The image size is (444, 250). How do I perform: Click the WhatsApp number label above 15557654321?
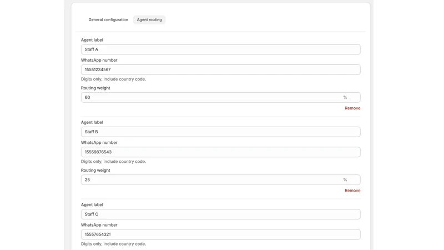tap(99, 225)
